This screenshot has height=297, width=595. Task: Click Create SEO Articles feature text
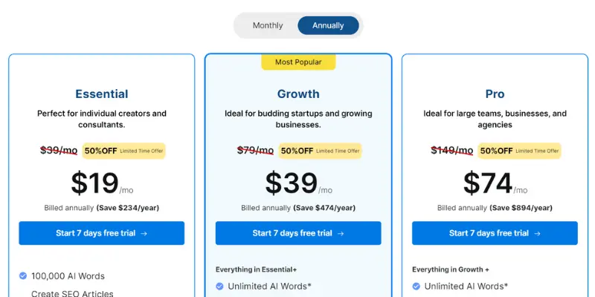[72, 293]
